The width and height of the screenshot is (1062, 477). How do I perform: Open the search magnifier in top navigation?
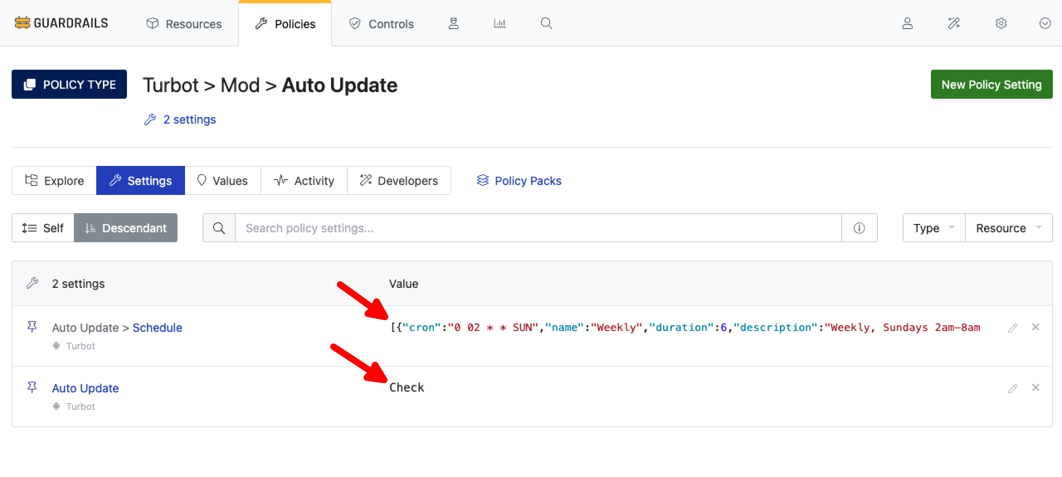546,23
